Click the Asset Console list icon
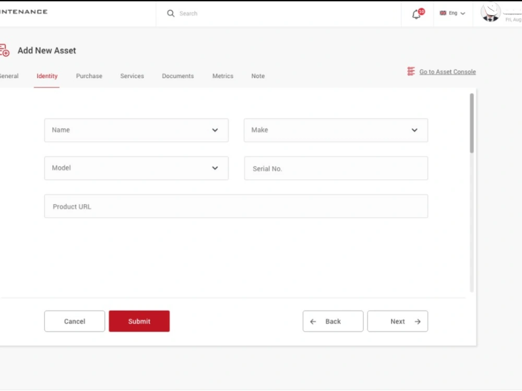 (411, 71)
